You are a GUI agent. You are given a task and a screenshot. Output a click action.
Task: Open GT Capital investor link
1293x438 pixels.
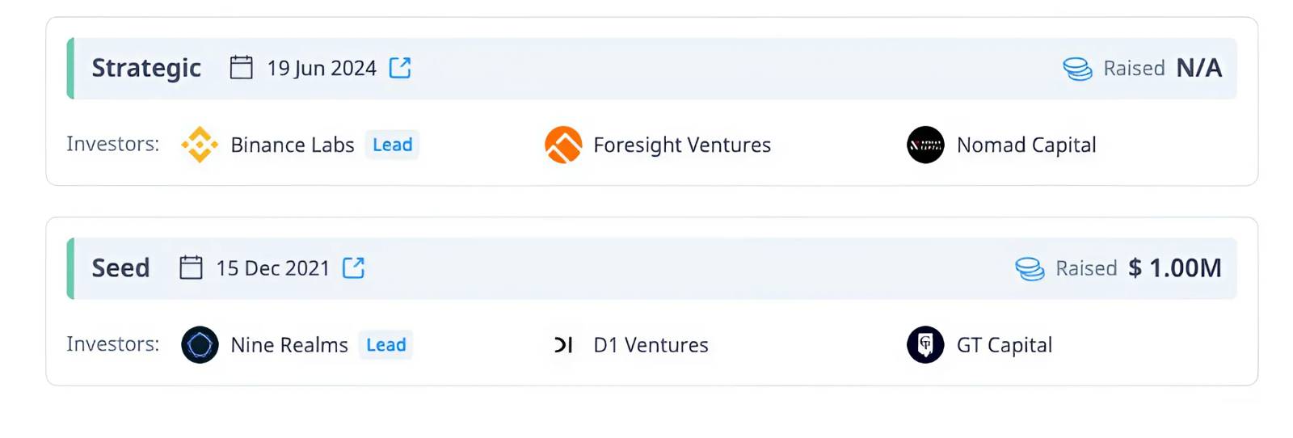point(1004,345)
